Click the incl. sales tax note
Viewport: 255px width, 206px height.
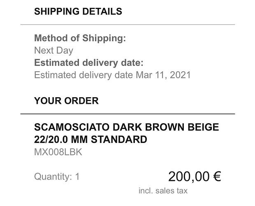(163, 191)
